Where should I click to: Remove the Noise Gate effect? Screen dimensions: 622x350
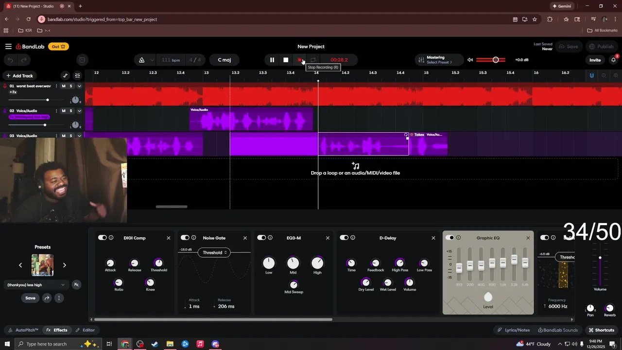245,238
